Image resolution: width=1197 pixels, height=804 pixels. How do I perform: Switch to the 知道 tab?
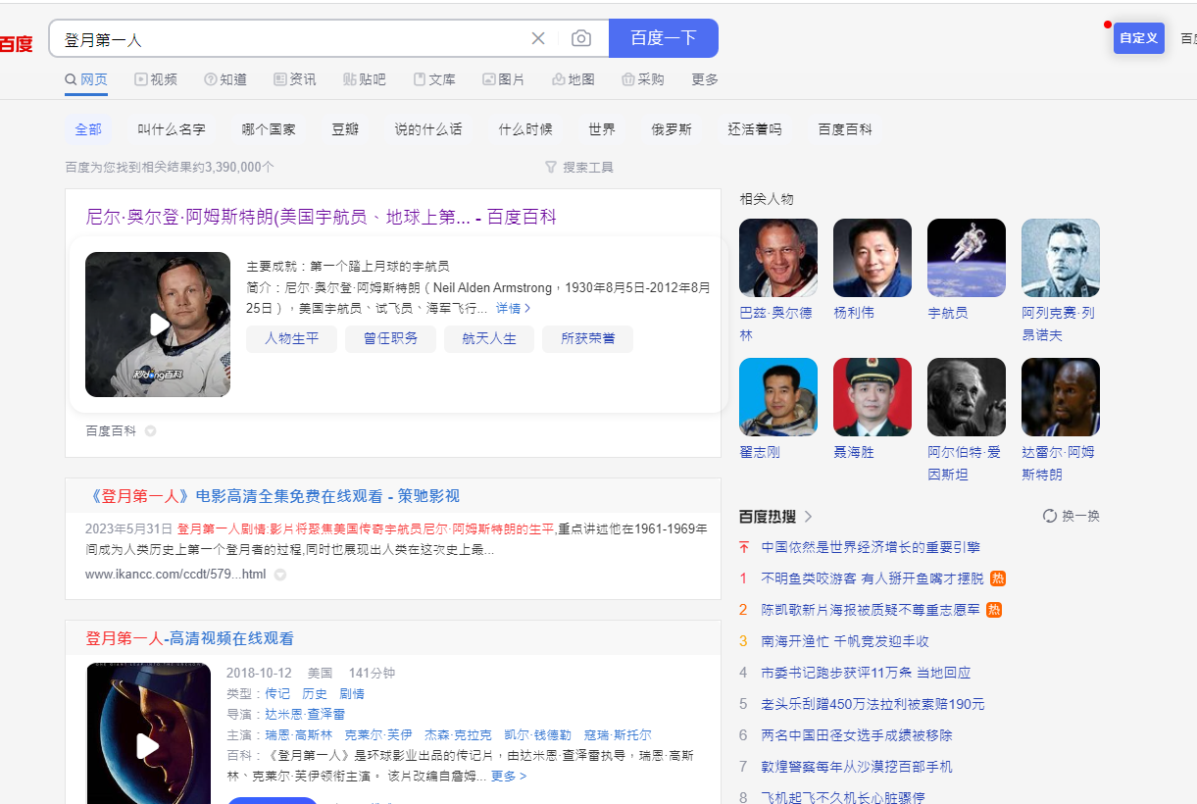(x=225, y=79)
